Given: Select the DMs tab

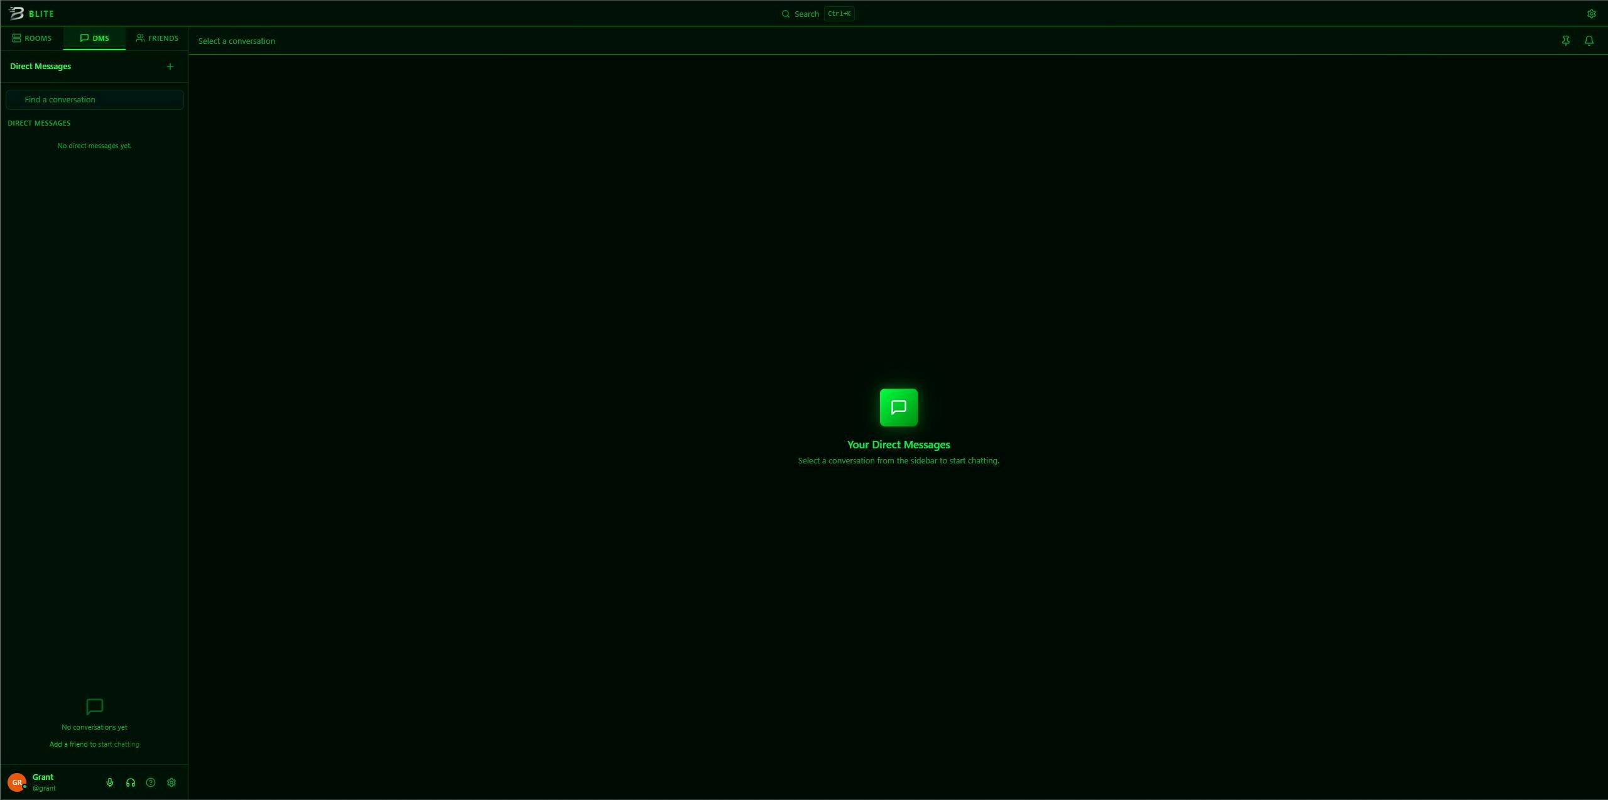Looking at the screenshot, I should point(94,38).
